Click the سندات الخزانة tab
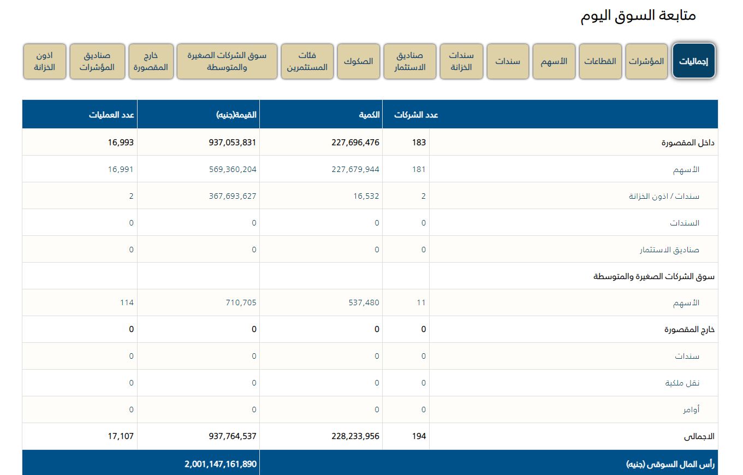Screen dimensions: 743x475 461,61
